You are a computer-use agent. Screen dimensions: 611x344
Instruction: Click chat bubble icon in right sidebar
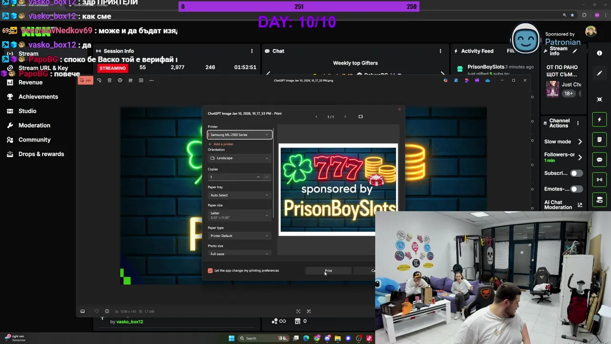600,160
